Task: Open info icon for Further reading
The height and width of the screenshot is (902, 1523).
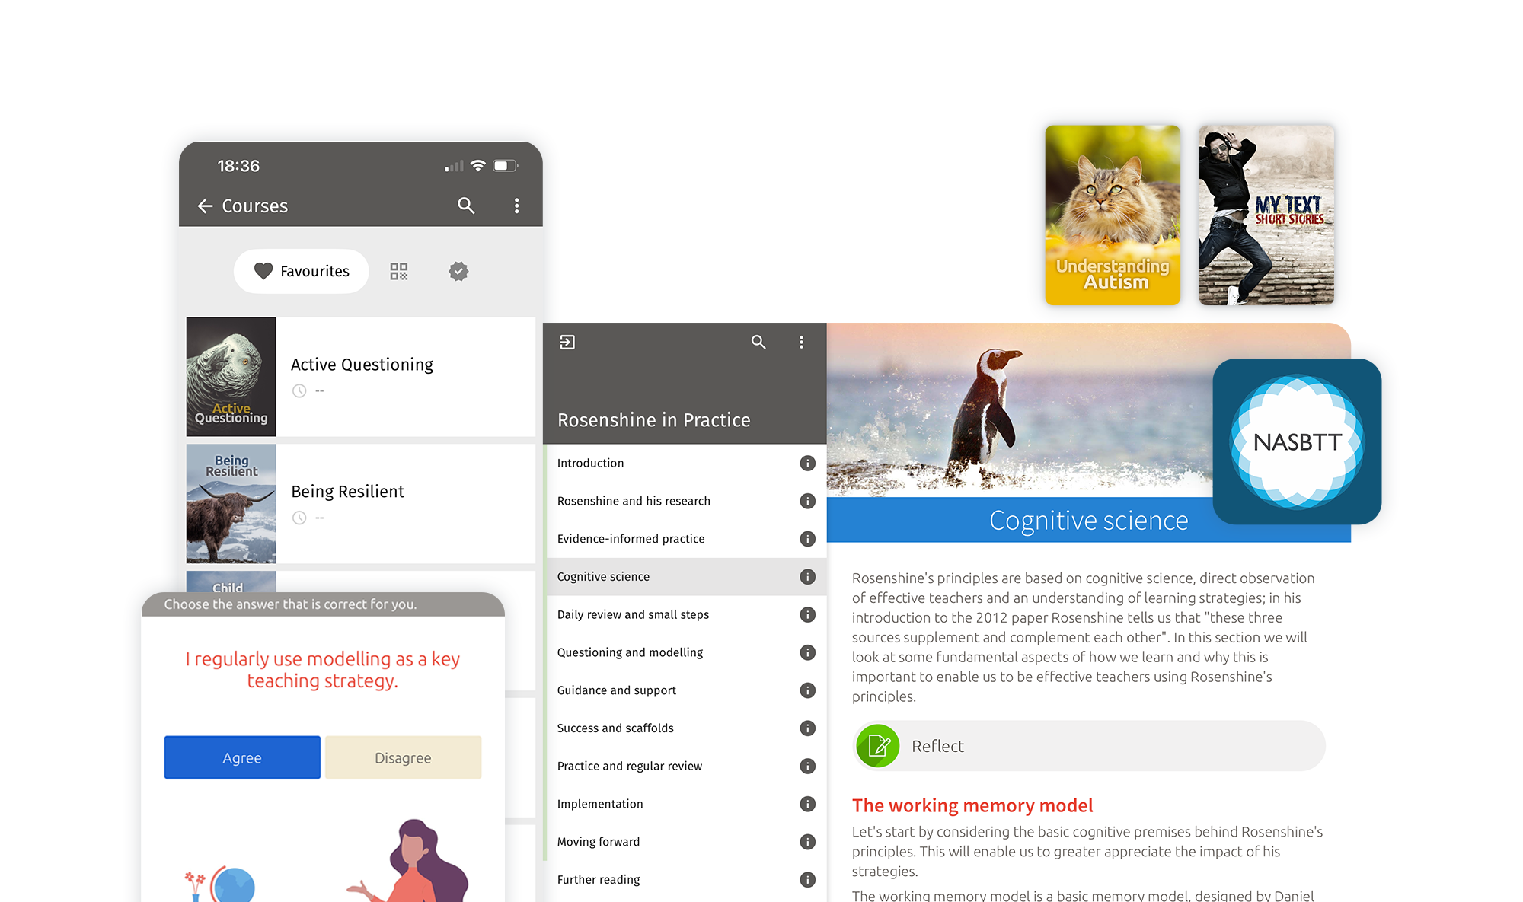Action: 807,879
